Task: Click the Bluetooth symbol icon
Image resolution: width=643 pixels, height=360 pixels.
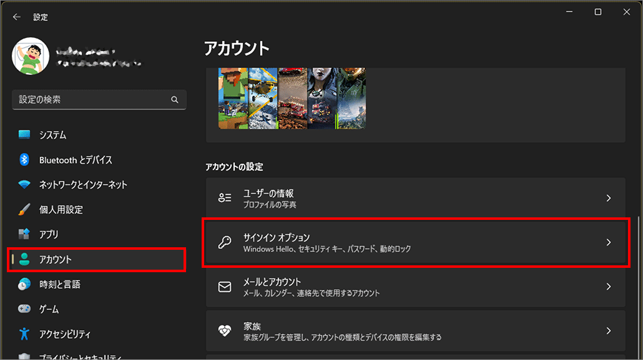Action: [24, 159]
